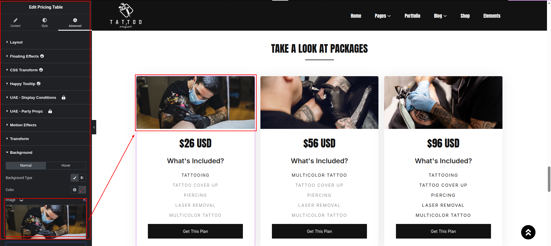The width and height of the screenshot is (551, 246).
Task: Open the Content tab
Action: click(16, 23)
